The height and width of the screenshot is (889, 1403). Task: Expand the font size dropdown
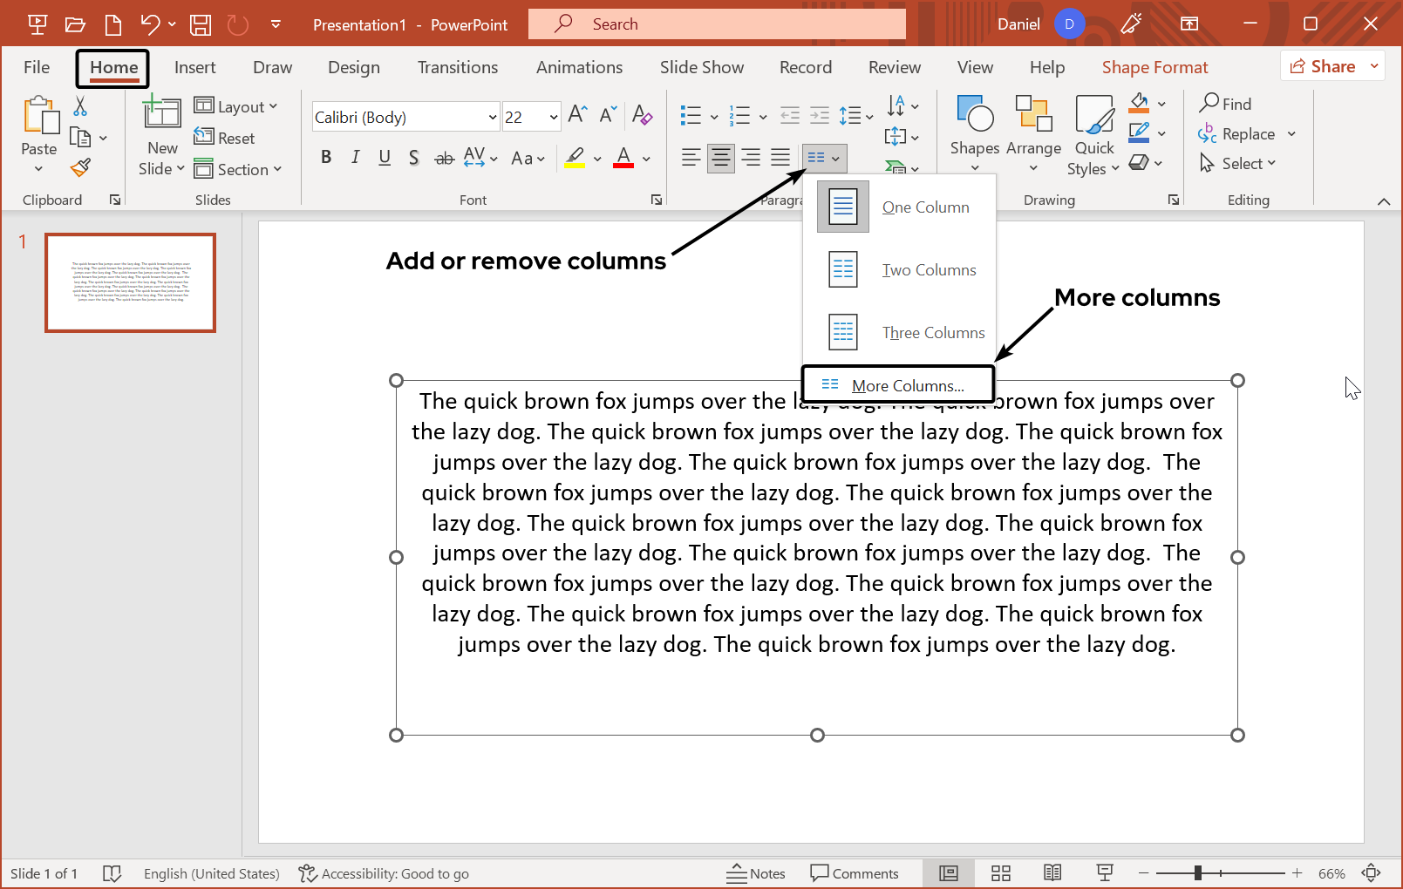pos(553,118)
